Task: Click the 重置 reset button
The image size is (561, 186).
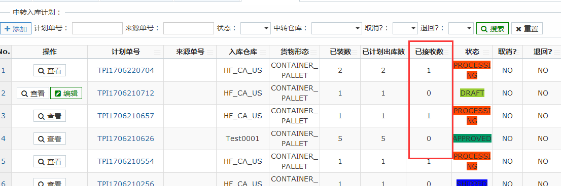Action: point(527,28)
